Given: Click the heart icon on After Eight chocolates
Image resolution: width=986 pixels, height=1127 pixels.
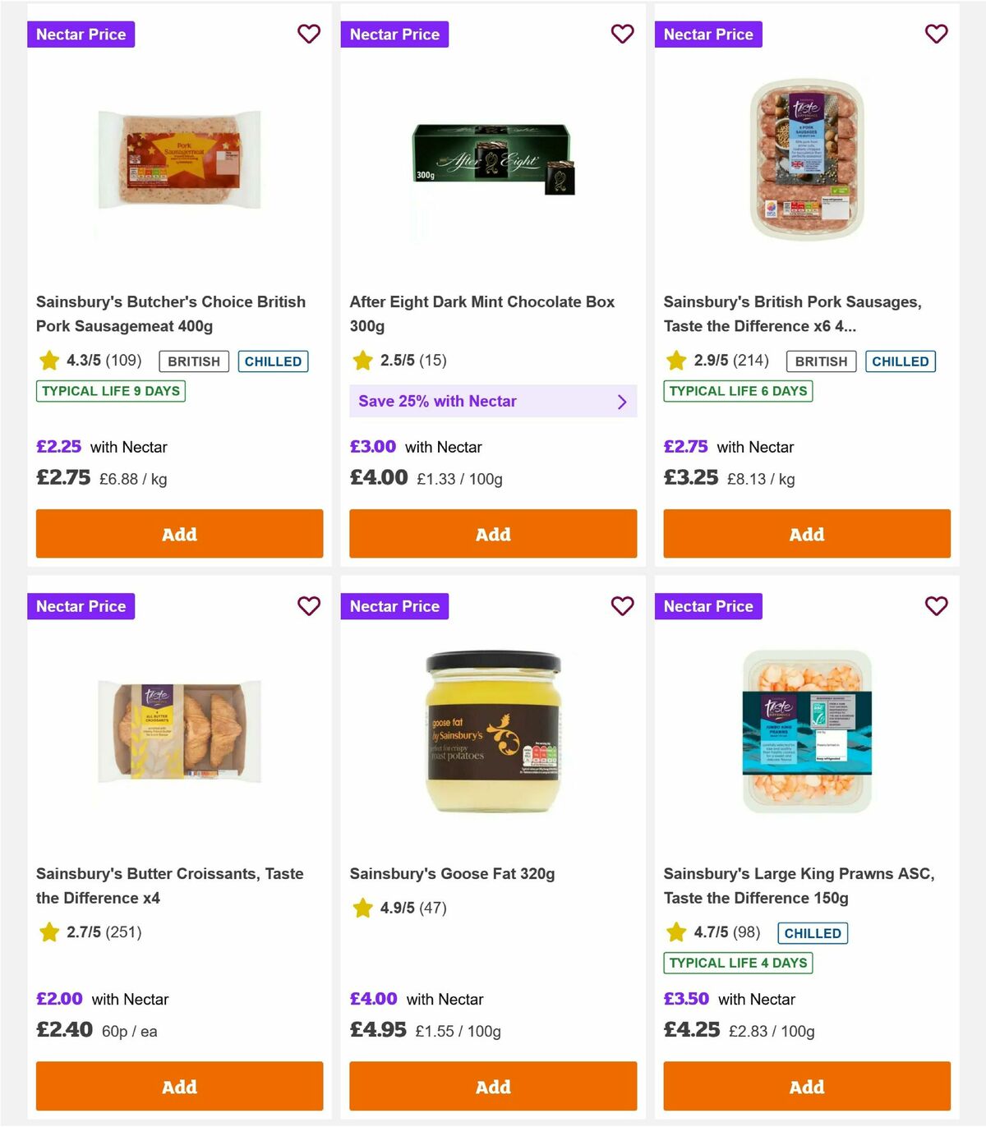Looking at the screenshot, I should [x=623, y=34].
